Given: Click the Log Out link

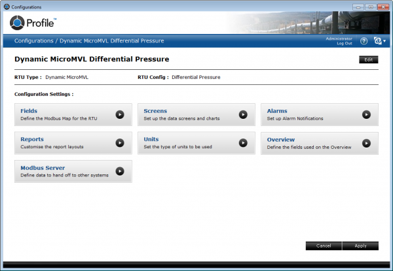Looking at the screenshot, I should coord(345,43).
